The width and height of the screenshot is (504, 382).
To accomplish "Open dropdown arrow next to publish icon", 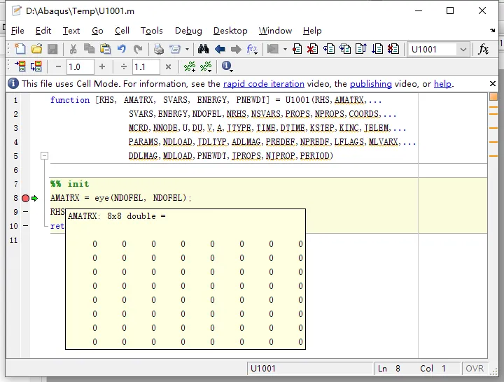I will 187,50.
